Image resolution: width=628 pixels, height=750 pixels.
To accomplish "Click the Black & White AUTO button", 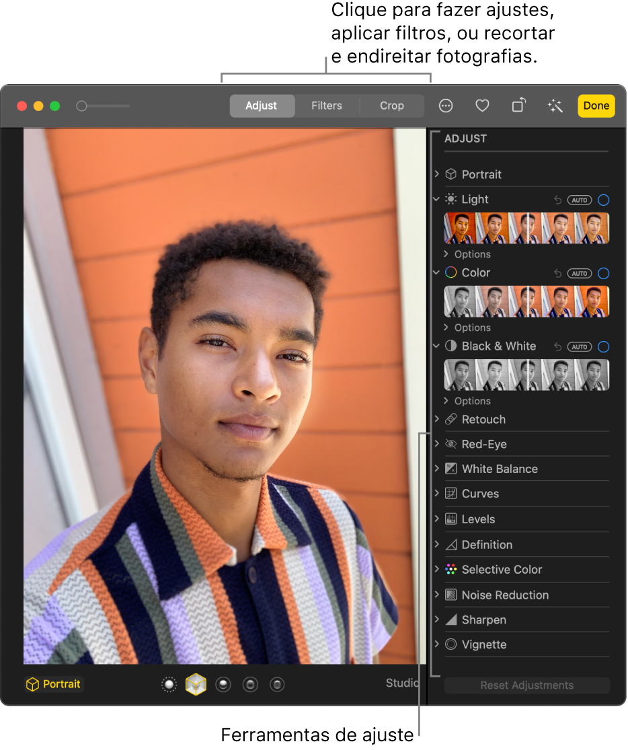I will click(580, 347).
